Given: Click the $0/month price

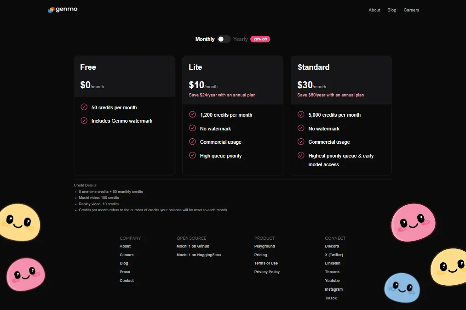Looking at the screenshot, I should click(92, 85).
